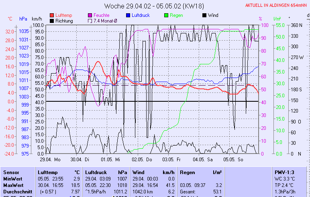This screenshot has width=310, height=197.
Task: Click the AKTUELL IN ALDINGEN 654mNN text
Action: [277, 6]
